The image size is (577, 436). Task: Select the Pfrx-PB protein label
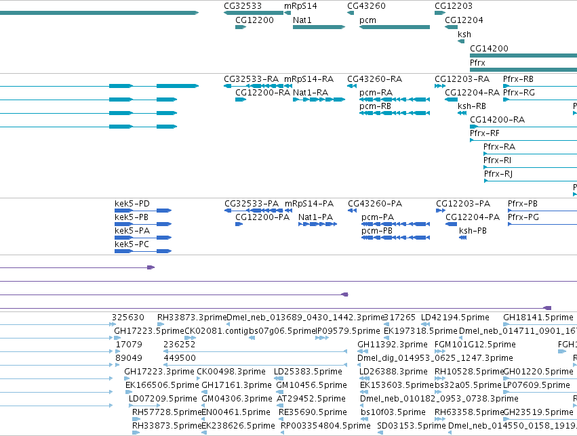523,204
